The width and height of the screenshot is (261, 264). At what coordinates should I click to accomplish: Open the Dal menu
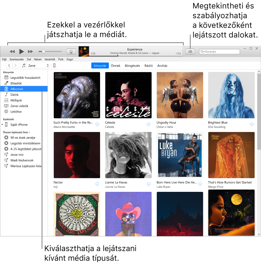29,59
